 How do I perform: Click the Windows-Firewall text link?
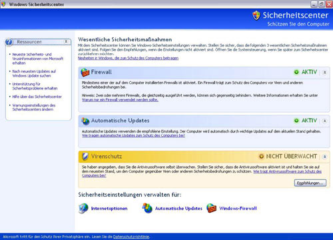coord(238,209)
